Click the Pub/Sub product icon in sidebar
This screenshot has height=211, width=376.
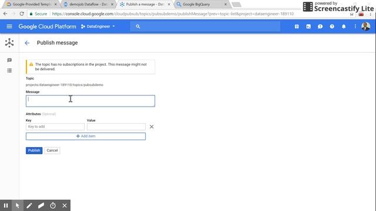(x=9, y=43)
